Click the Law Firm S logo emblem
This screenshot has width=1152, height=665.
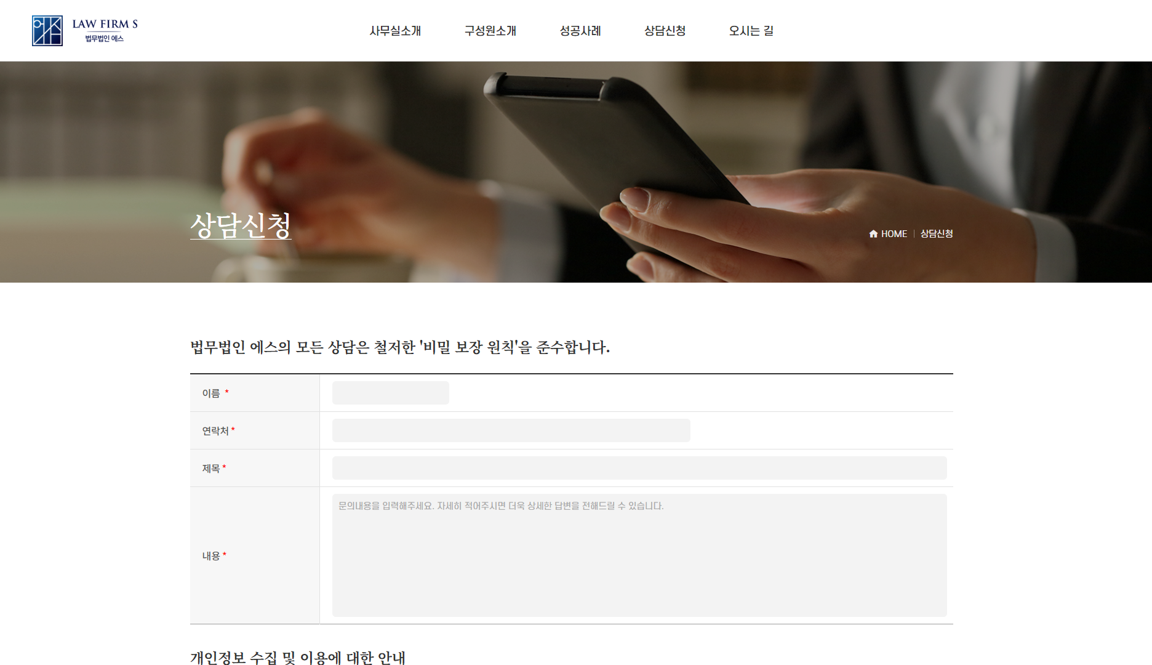pos(47,31)
